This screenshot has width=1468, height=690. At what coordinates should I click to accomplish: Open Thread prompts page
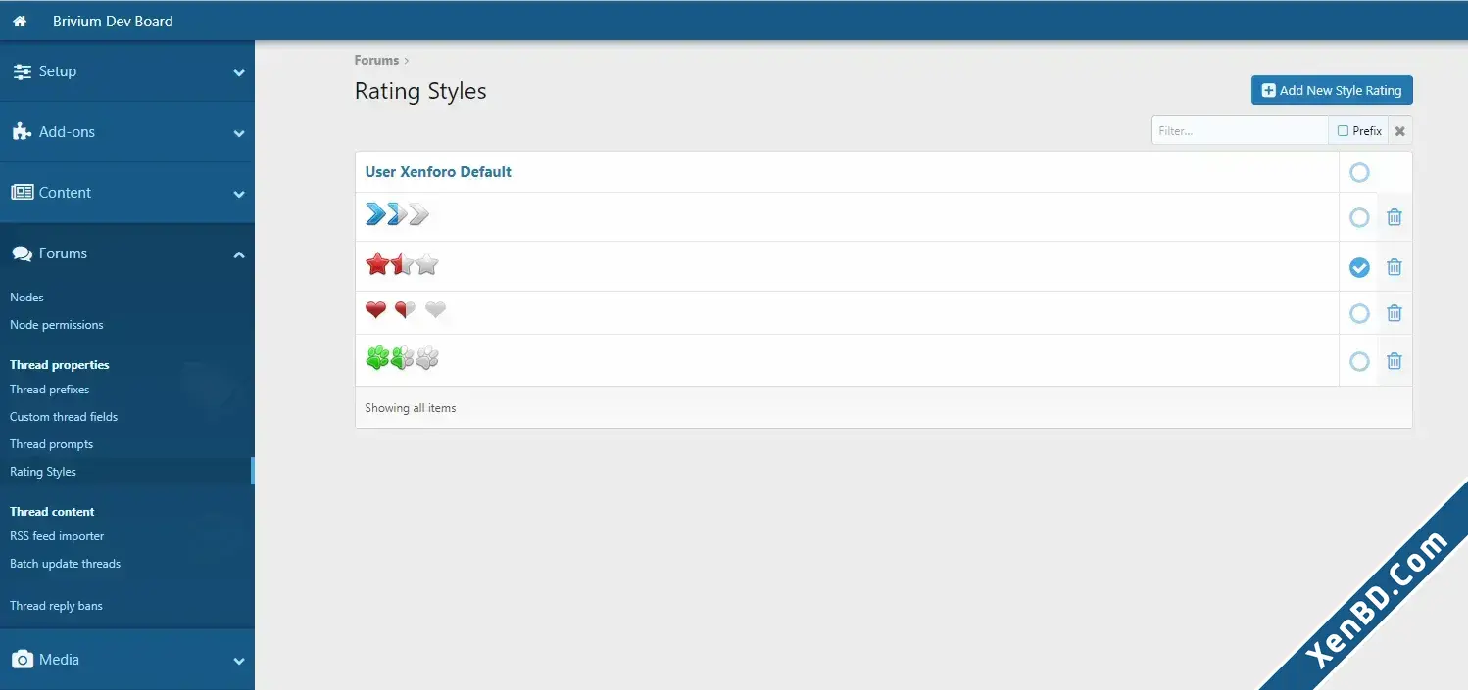[51, 444]
